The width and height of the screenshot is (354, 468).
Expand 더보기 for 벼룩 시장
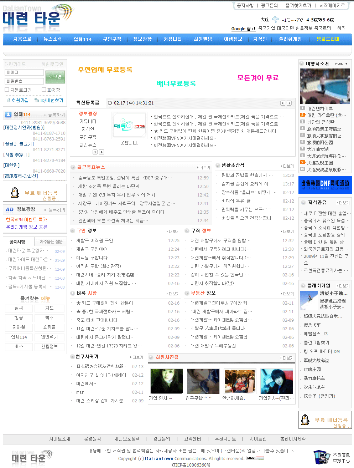coord(173,294)
